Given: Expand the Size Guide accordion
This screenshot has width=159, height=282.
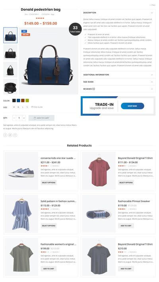Looking at the screenshot, I should point(118,82).
